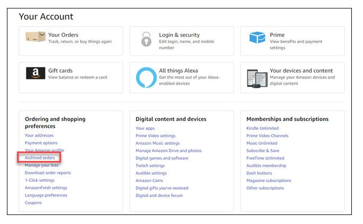Image resolution: width=363 pixels, height=224 pixels.
Task: Open the Your addresses link
Action: [x=39, y=136]
